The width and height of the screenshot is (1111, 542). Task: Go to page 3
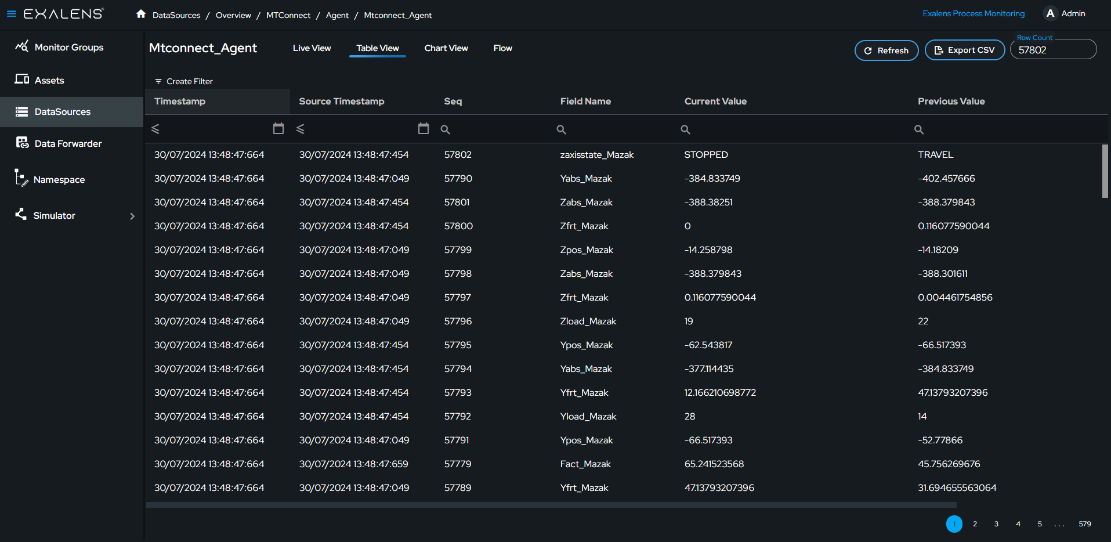[x=996, y=524]
